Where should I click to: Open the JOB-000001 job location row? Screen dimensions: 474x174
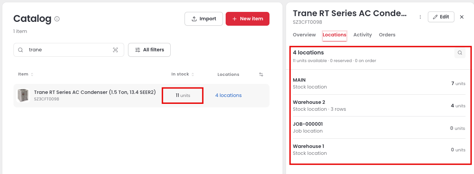(x=379, y=128)
